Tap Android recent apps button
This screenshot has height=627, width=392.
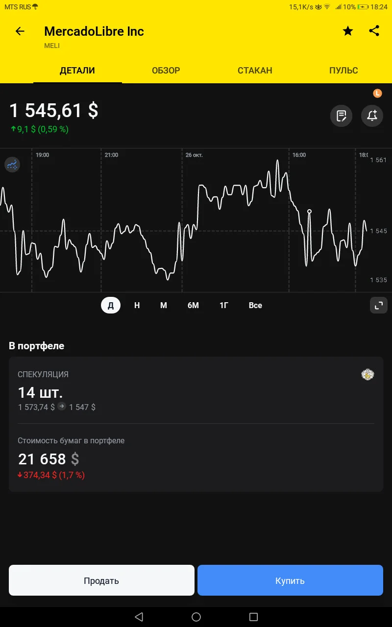point(253,617)
